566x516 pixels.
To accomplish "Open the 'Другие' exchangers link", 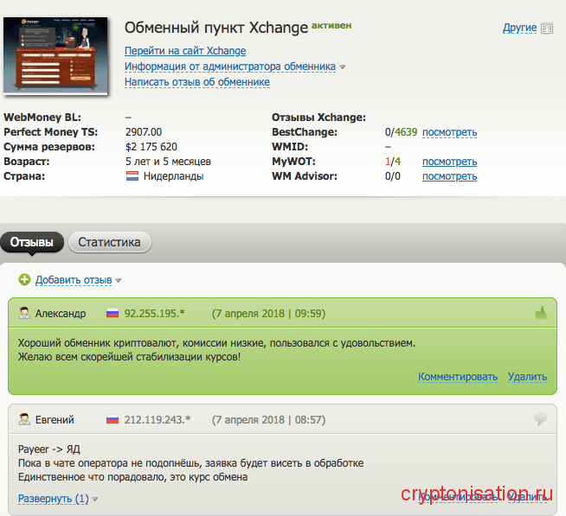I will (x=519, y=29).
